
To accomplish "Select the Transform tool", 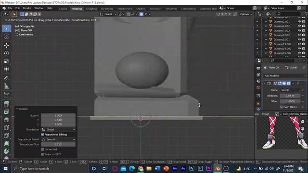I will tap(6, 69).
